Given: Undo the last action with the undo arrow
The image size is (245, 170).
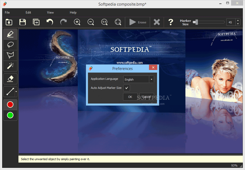Looking at the screenshot, I should pyautogui.click(x=50, y=22).
